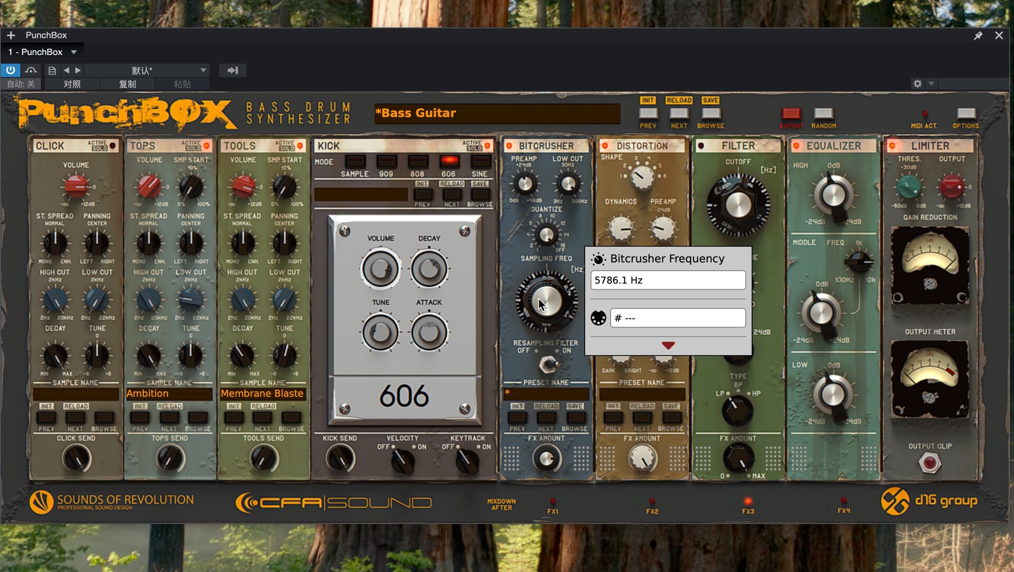The image size is (1014, 572).
Task: Toggle the KICK module active LED
Action: pyautogui.click(x=487, y=146)
